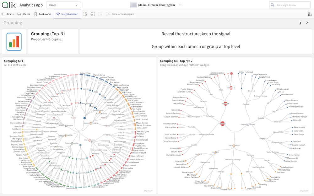Click the app thumbnail next to Circular Dendrogram
Image resolution: width=314 pixels, height=196 pixels.
(133, 5)
